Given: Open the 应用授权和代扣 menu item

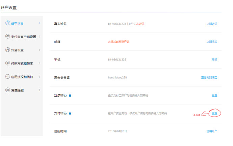Looking at the screenshot, I should click(x=22, y=77).
